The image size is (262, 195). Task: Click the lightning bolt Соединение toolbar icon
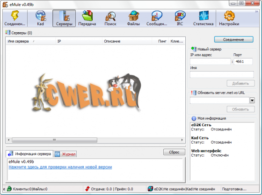(x=15, y=18)
